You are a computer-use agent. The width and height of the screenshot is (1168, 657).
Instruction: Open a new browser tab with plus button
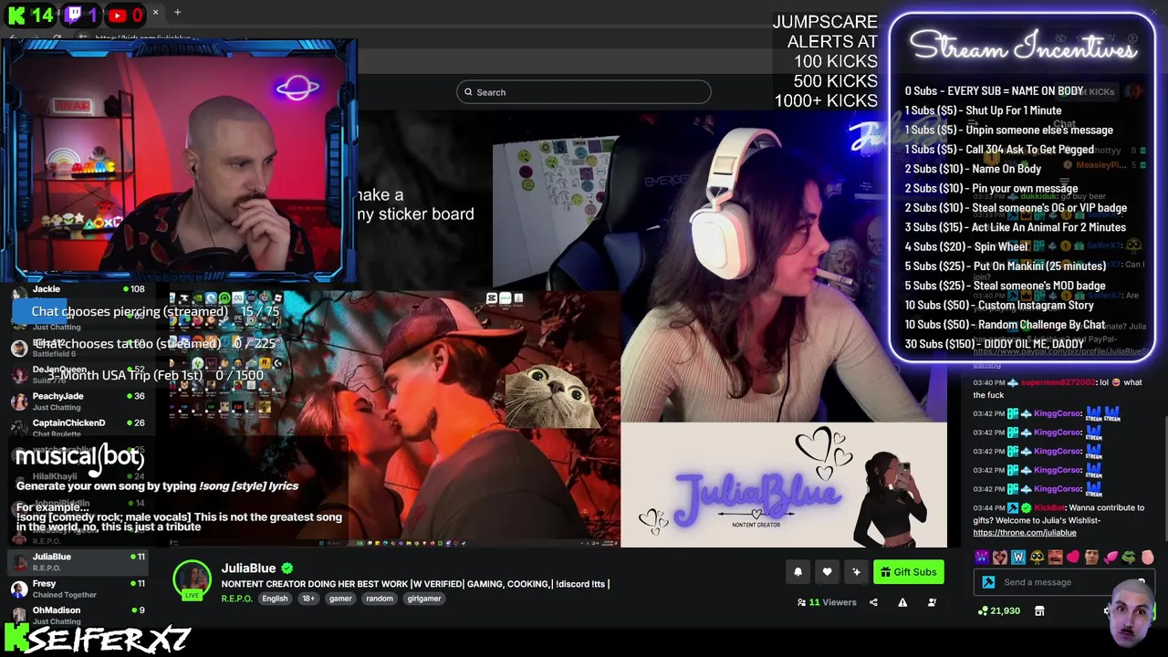(177, 13)
